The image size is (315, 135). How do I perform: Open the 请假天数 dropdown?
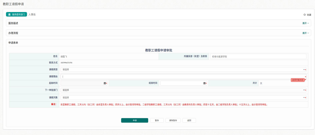183,98
